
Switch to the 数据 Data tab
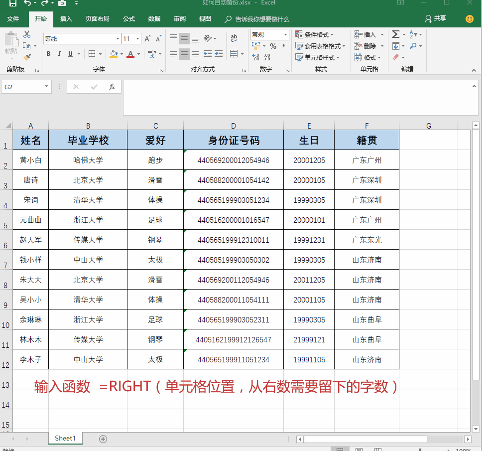pyautogui.click(x=154, y=19)
